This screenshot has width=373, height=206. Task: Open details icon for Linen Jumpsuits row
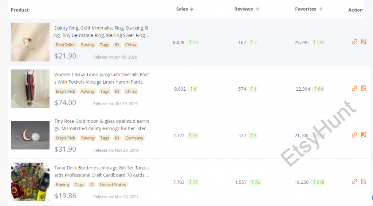363,88
